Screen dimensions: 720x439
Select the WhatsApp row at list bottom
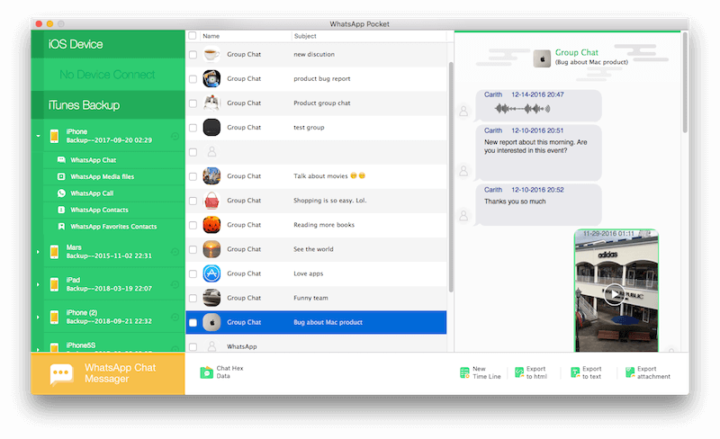pyautogui.click(x=316, y=346)
